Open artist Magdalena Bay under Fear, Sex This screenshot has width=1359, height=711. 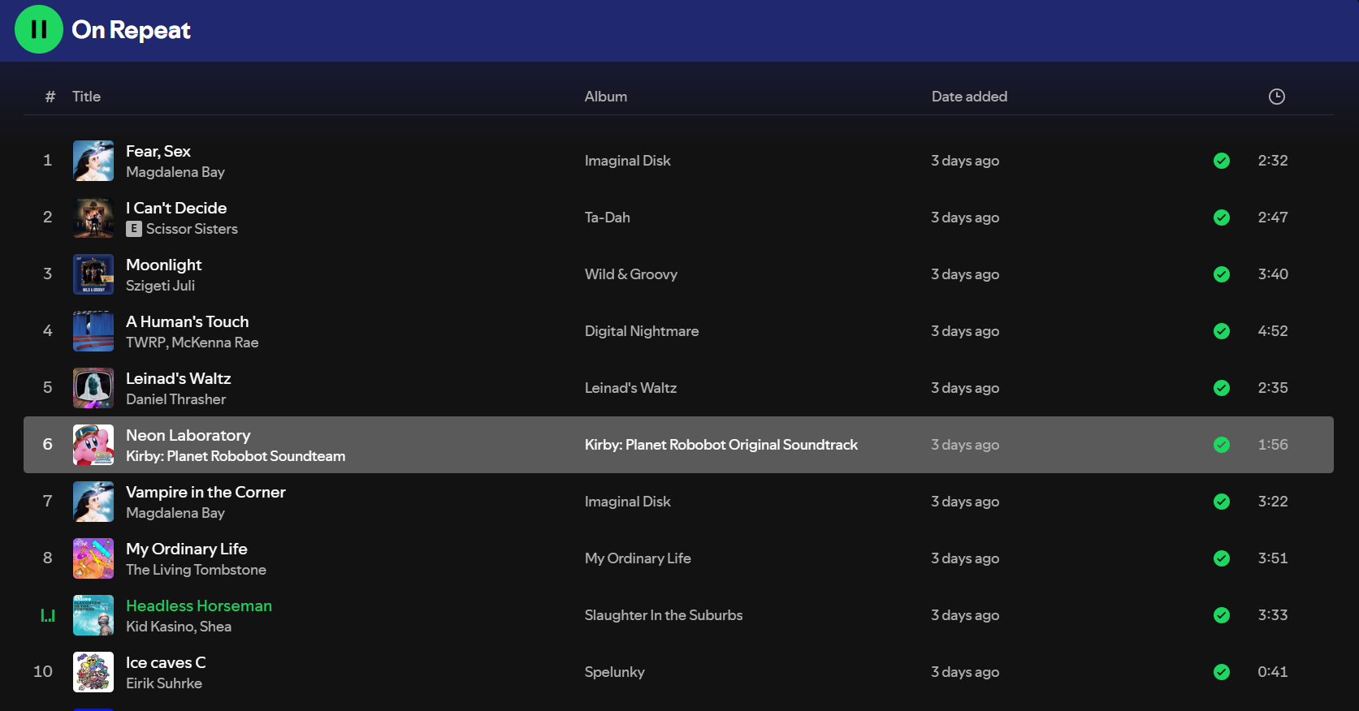point(175,172)
